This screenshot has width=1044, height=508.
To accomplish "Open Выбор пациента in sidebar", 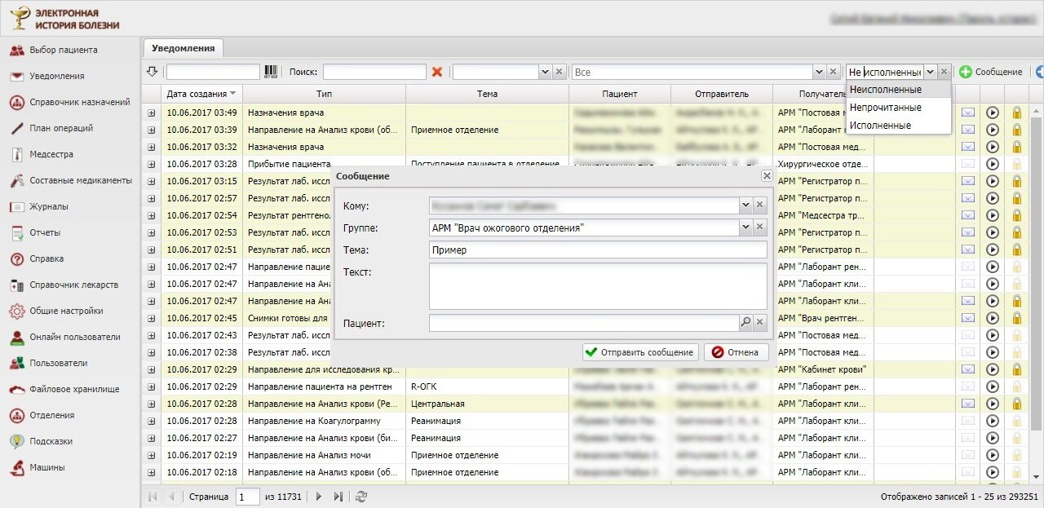I will click(x=63, y=50).
